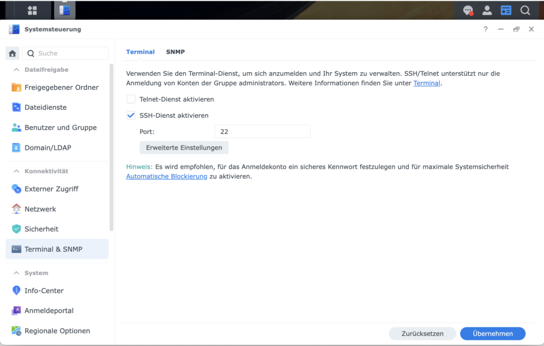Click the sidebar vertical scrollbar
The height and width of the screenshot is (346, 544).
112,148
